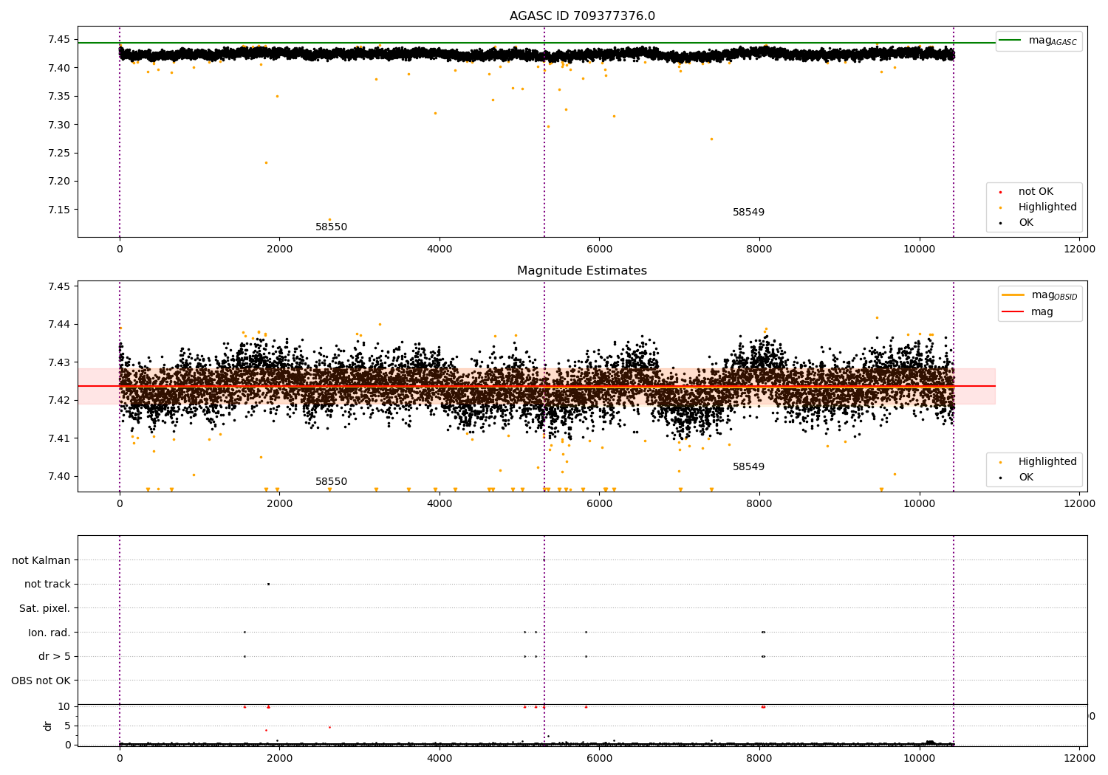
Task: Click the 'dr' y-axis label
Action: click(x=48, y=726)
